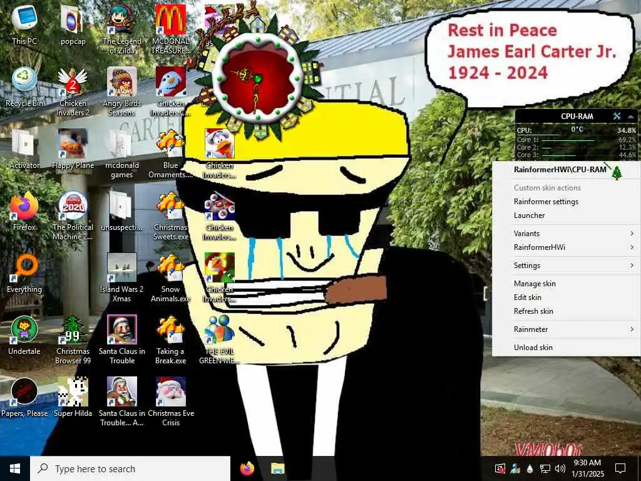Expand the Variants submenu
641x481 pixels.
567,234
